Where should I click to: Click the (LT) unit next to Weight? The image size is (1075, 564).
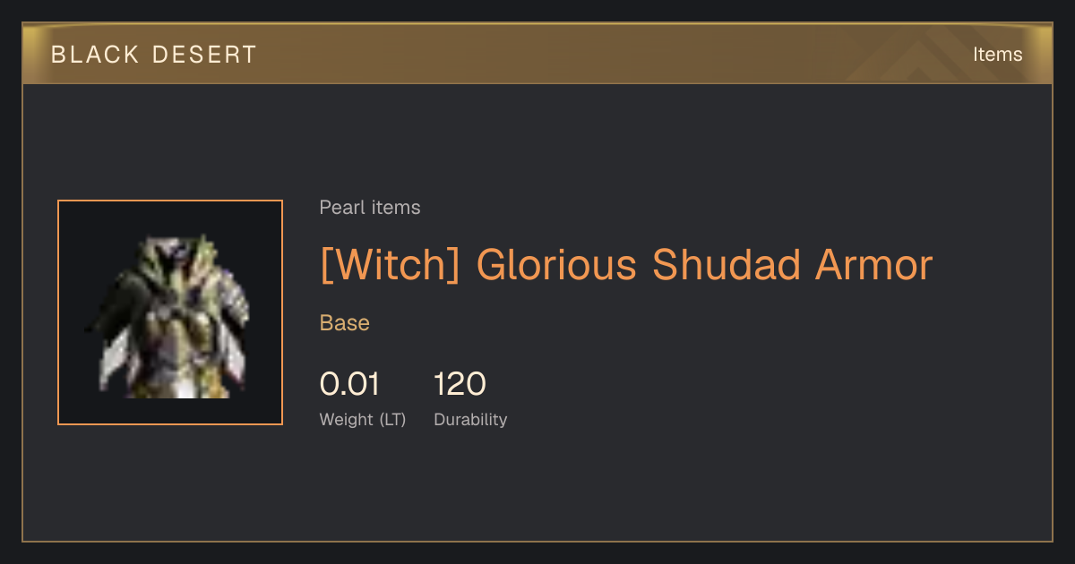click(392, 420)
